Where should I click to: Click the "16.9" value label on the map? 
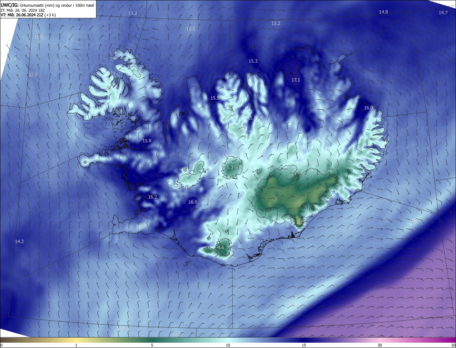pos(193,202)
